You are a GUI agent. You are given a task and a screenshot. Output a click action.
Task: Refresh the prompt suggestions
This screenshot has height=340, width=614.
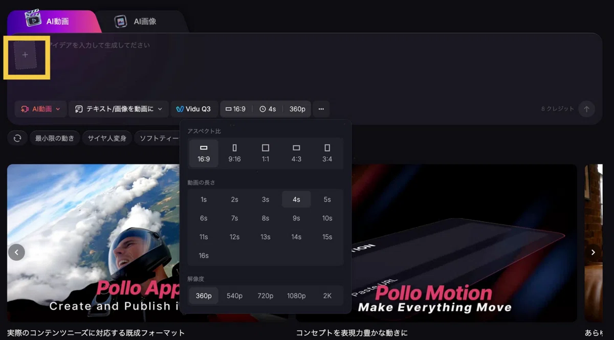tap(17, 138)
